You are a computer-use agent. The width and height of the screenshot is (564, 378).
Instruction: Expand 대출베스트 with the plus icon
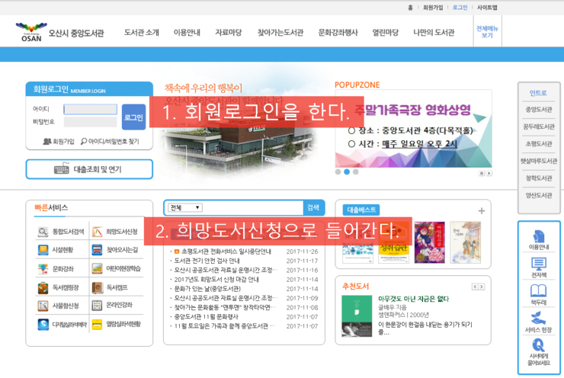click(481, 210)
